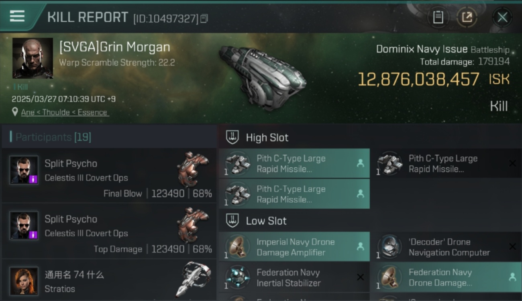The image size is (522, 301).
Task: Open the Grin Morgan pilot portrait
Action: coord(33,58)
